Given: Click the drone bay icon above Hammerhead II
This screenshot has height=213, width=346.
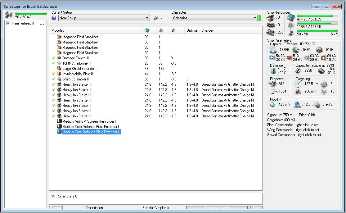Looking at the screenshot, I should point(9,15).
